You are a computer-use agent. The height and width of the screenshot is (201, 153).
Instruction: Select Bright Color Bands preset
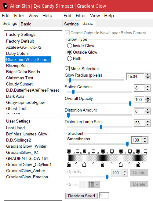(23, 72)
